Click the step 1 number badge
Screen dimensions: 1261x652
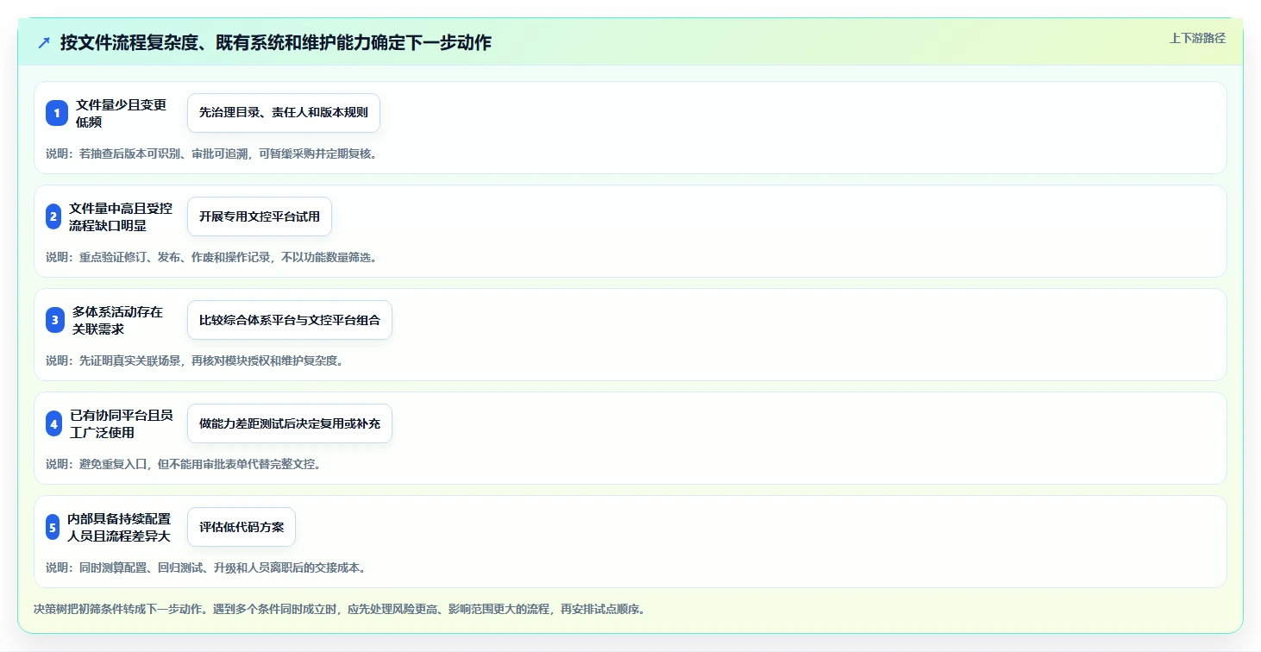click(x=57, y=113)
